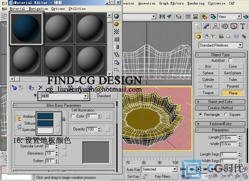249x181 pixels.
Task: Collapse the Creation Method rollout
Action: [220, 108]
